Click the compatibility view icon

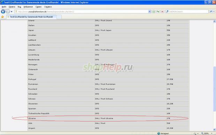pyautogui.click(x=153, y=12)
